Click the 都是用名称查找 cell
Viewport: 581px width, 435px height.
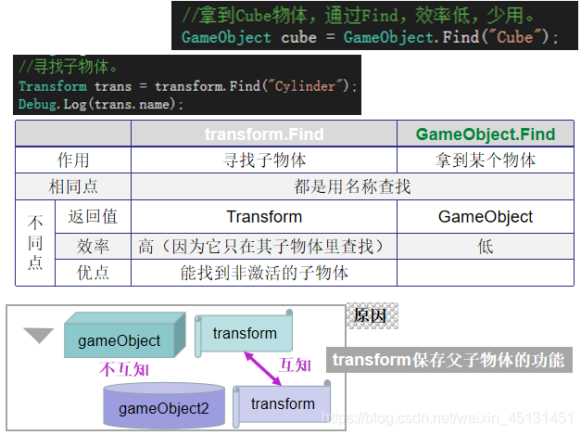[x=352, y=186]
